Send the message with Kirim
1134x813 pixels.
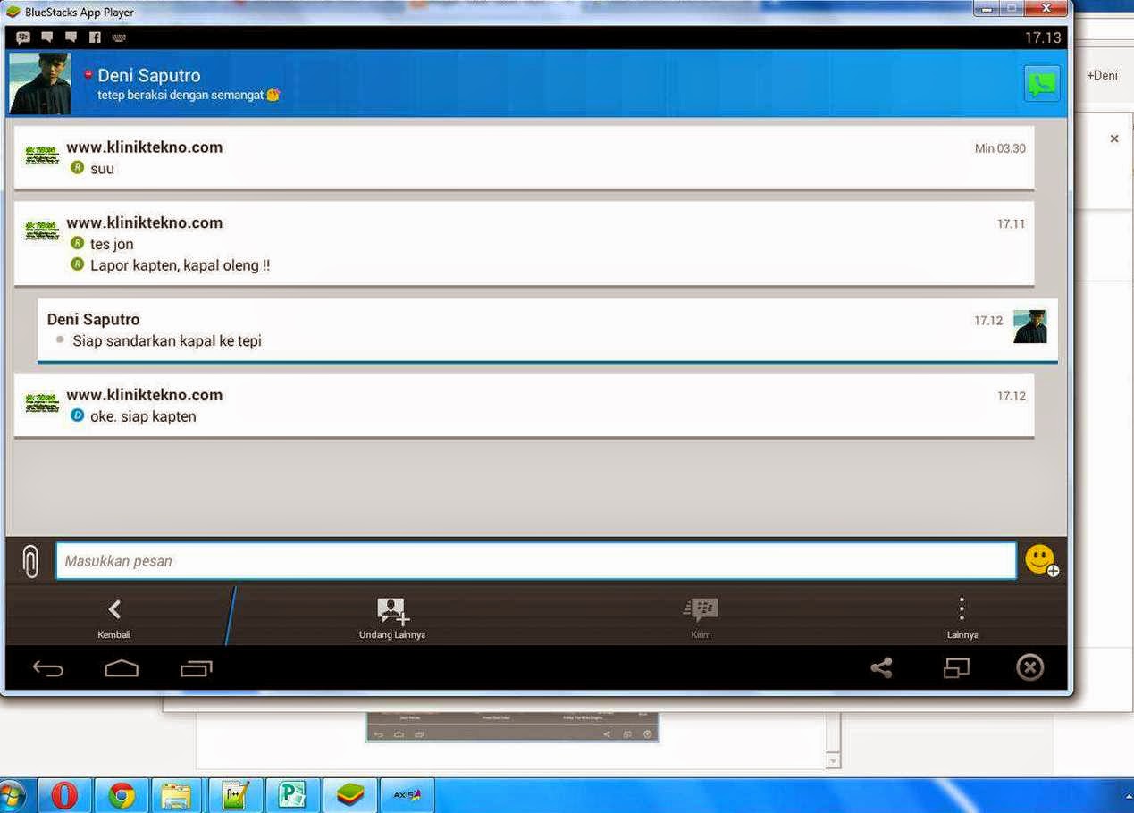click(701, 618)
